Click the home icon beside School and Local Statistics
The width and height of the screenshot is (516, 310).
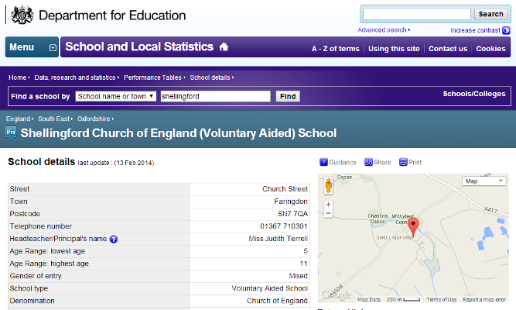224,46
